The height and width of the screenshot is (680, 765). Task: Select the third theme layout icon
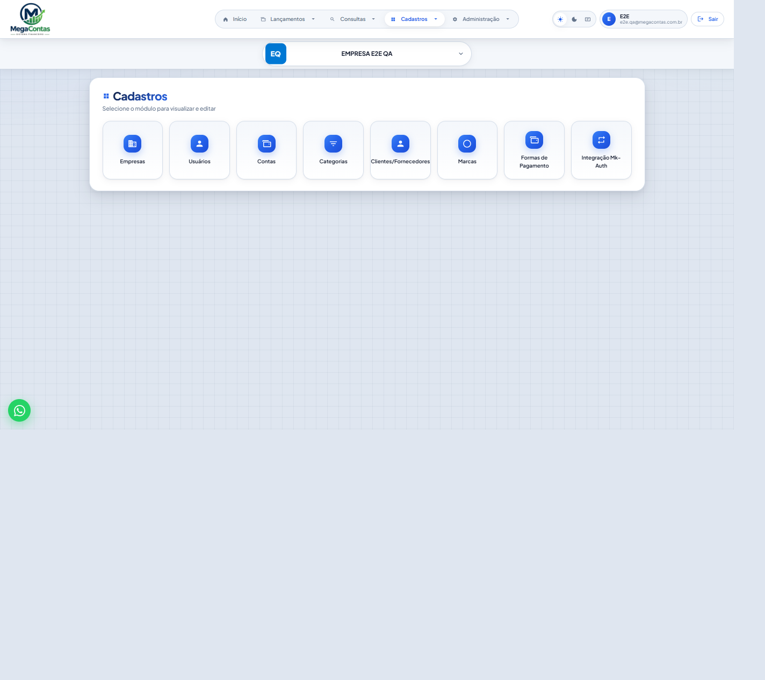point(588,19)
